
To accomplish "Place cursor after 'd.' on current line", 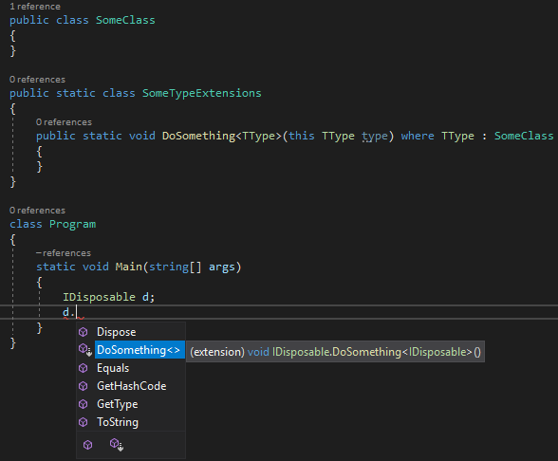I will (x=77, y=312).
